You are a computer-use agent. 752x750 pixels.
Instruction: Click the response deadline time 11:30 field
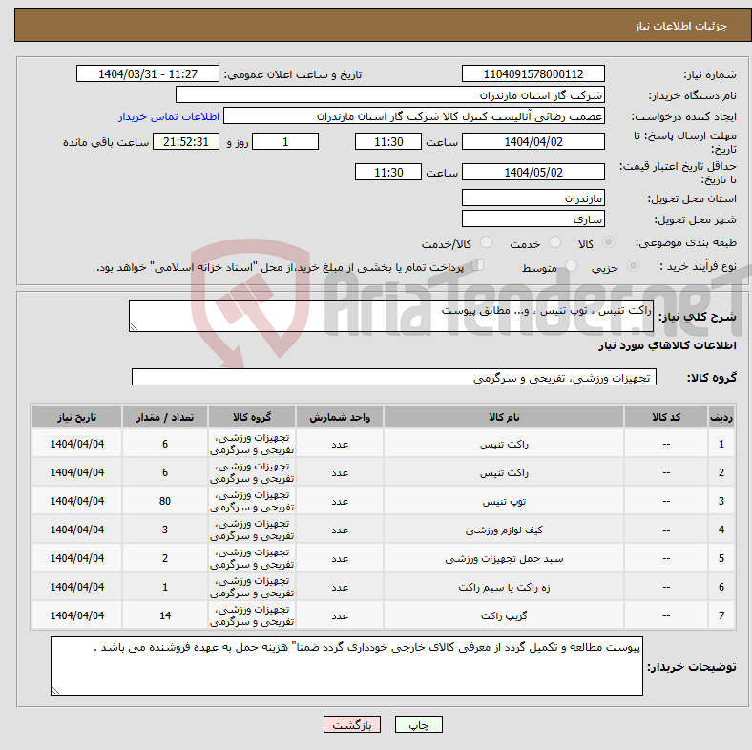pos(388,142)
